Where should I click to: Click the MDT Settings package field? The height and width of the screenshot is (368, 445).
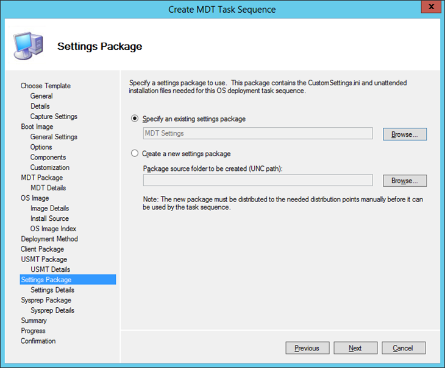[257, 133]
